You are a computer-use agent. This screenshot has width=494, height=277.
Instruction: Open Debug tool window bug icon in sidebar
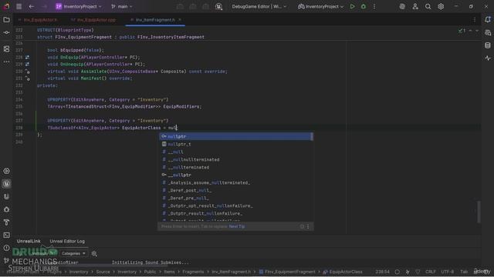[6, 209]
